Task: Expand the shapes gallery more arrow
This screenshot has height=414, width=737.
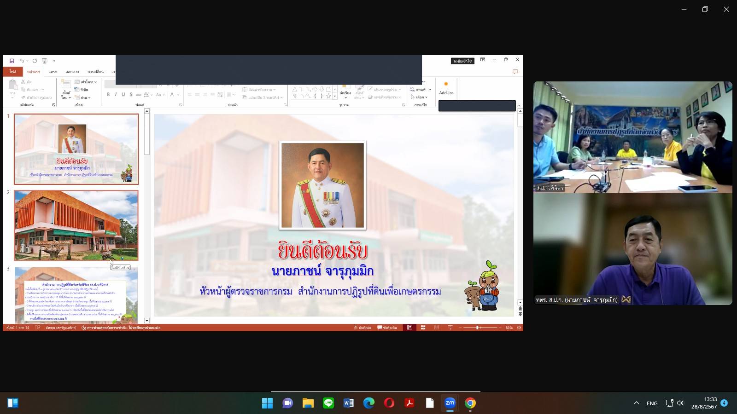Action: (335, 97)
